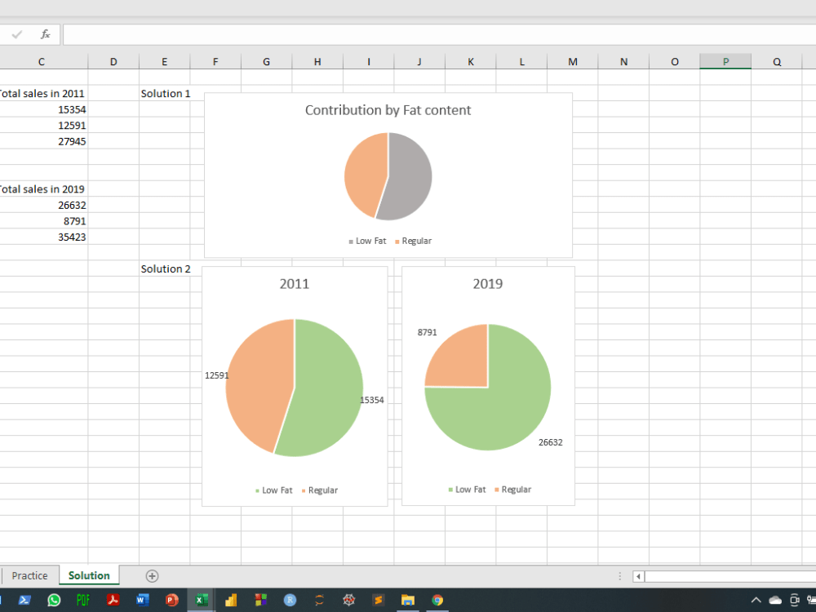
Task: Select the Solution sheet tab
Action: [x=89, y=575]
